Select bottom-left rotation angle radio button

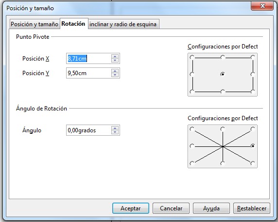click(192, 163)
